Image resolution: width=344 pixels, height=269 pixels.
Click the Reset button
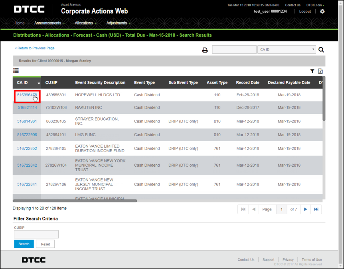pos(45,244)
